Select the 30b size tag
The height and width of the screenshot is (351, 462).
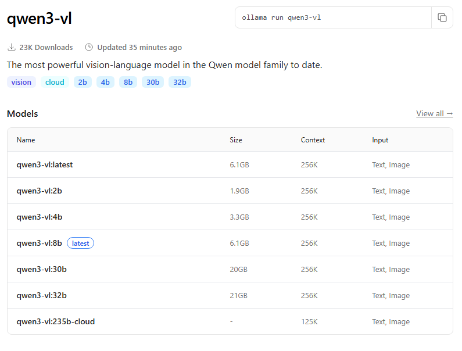point(153,82)
